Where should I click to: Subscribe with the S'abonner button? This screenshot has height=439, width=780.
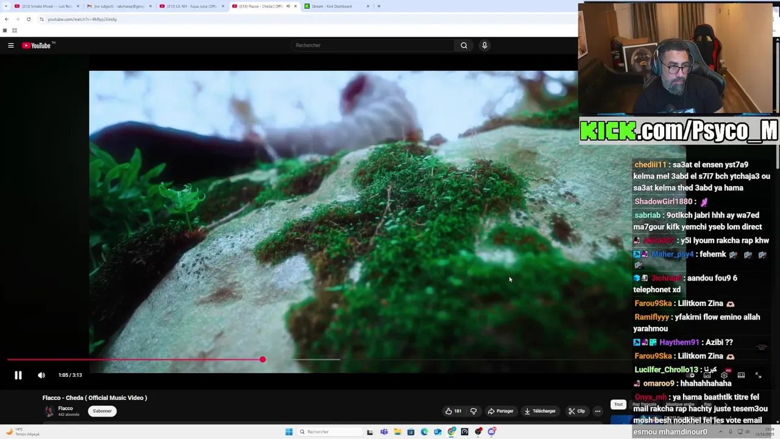[102, 411]
